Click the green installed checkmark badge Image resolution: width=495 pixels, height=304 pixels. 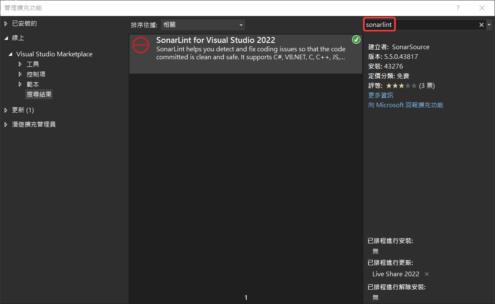[356, 40]
